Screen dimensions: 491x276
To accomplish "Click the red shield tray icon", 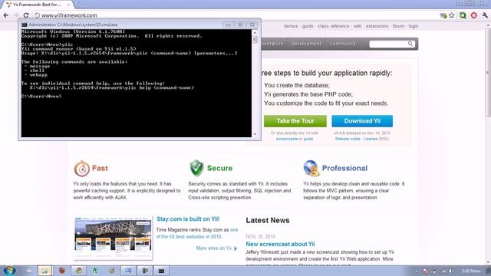I will (426, 271).
